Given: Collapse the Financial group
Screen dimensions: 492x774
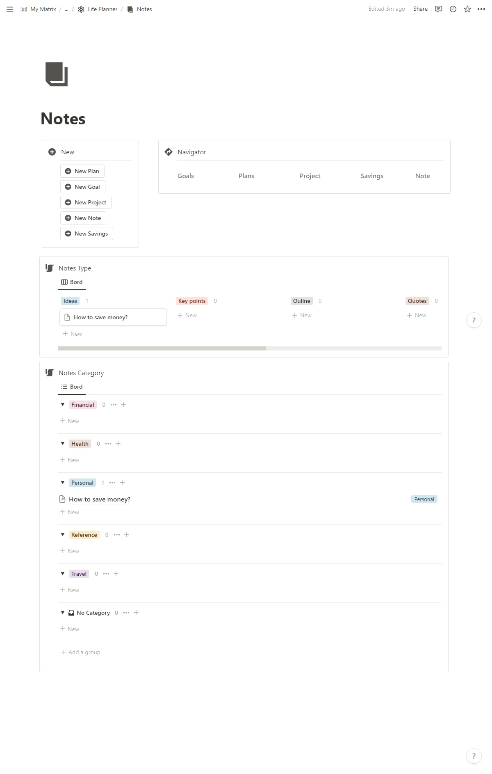Looking at the screenshot, I should 63,405.
